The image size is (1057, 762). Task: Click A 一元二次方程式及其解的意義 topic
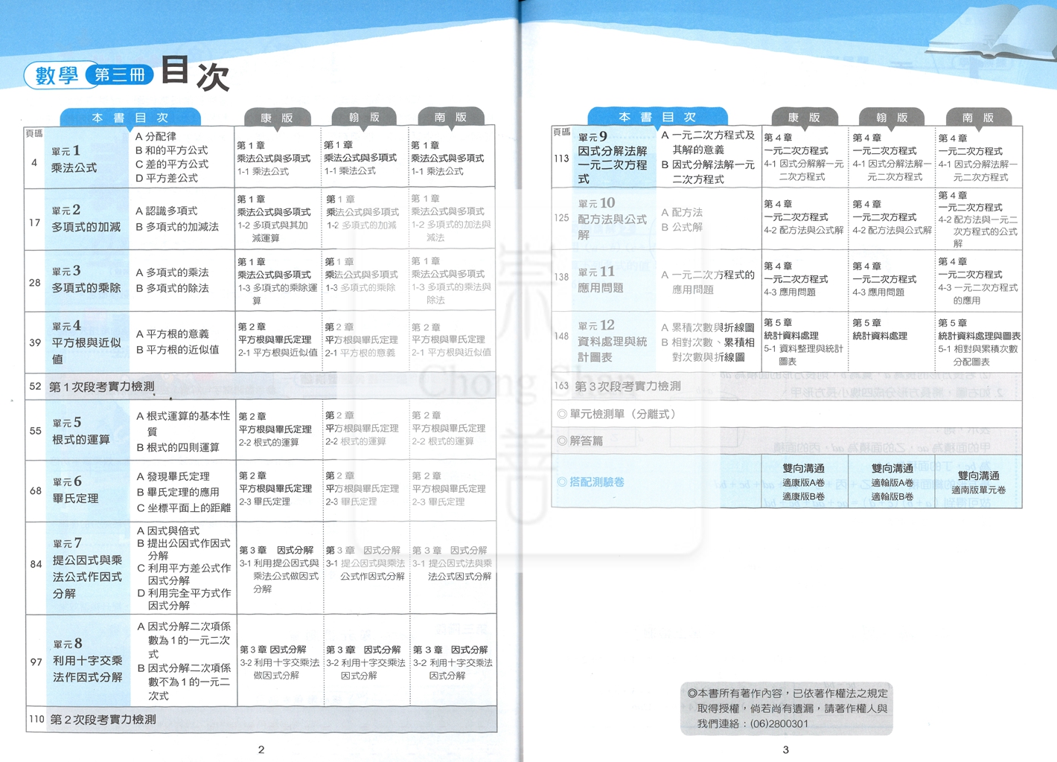707,142
